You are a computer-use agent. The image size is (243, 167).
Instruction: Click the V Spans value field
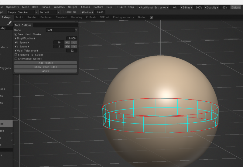[59, 46]
